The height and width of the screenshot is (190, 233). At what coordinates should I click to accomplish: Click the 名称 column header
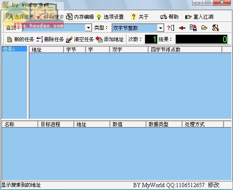(20, 124)
